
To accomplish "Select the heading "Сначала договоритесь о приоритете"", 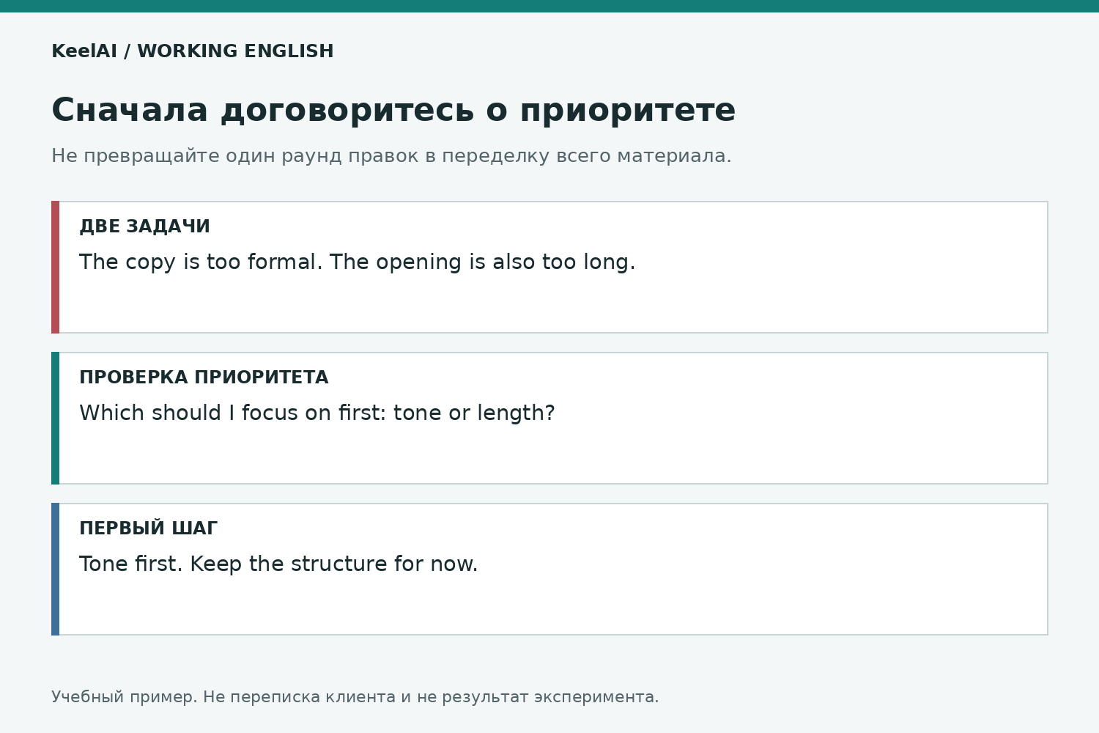I will click(x=393, y=111).
